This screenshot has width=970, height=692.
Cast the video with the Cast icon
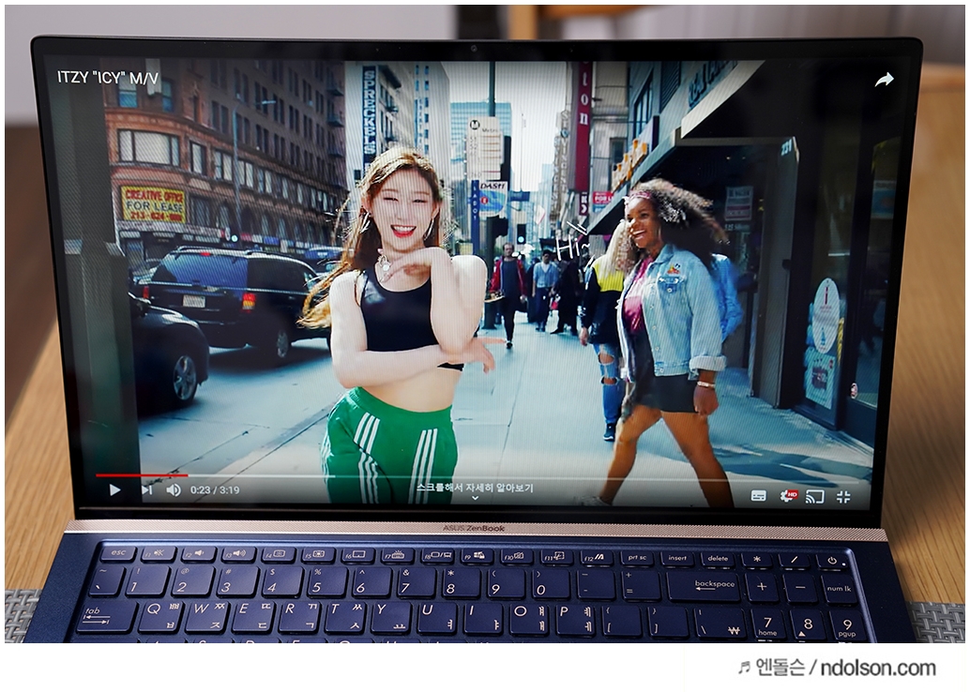(814, 497)
